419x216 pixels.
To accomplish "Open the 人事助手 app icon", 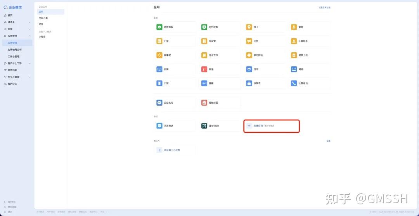I will pos(294,41).
